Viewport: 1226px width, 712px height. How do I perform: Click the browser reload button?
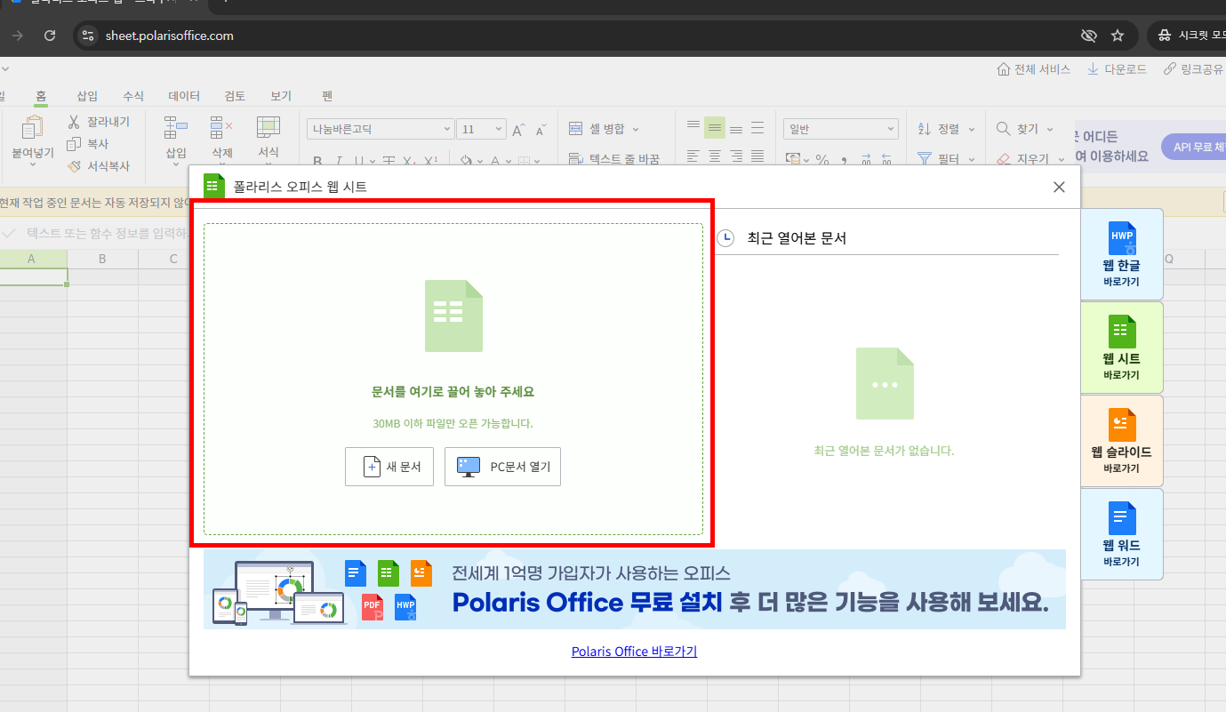[50, 36]
